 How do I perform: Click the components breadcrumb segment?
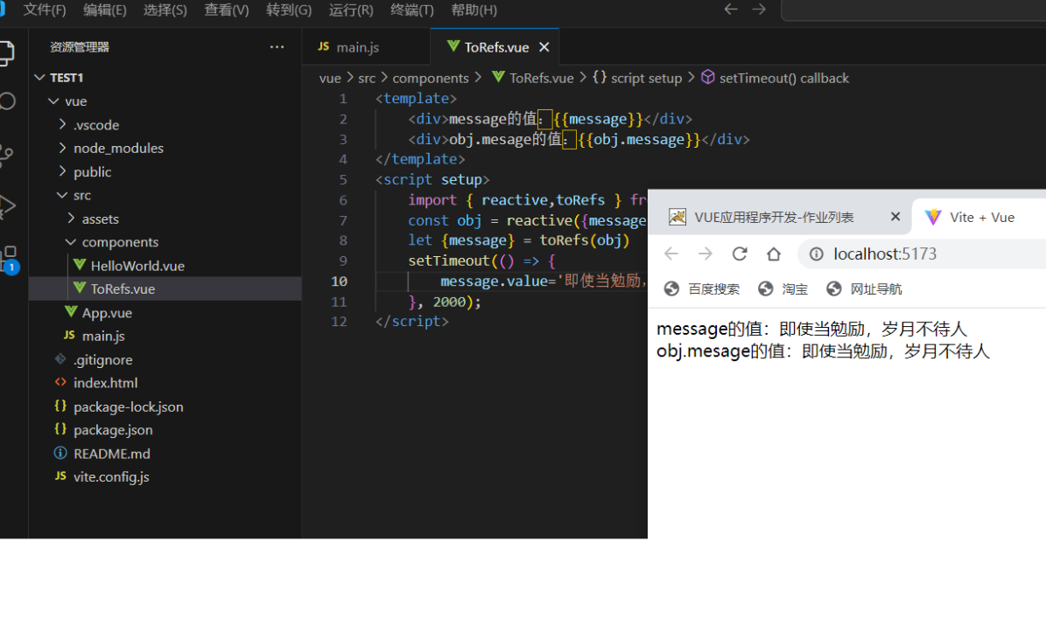tap(431, 78)
